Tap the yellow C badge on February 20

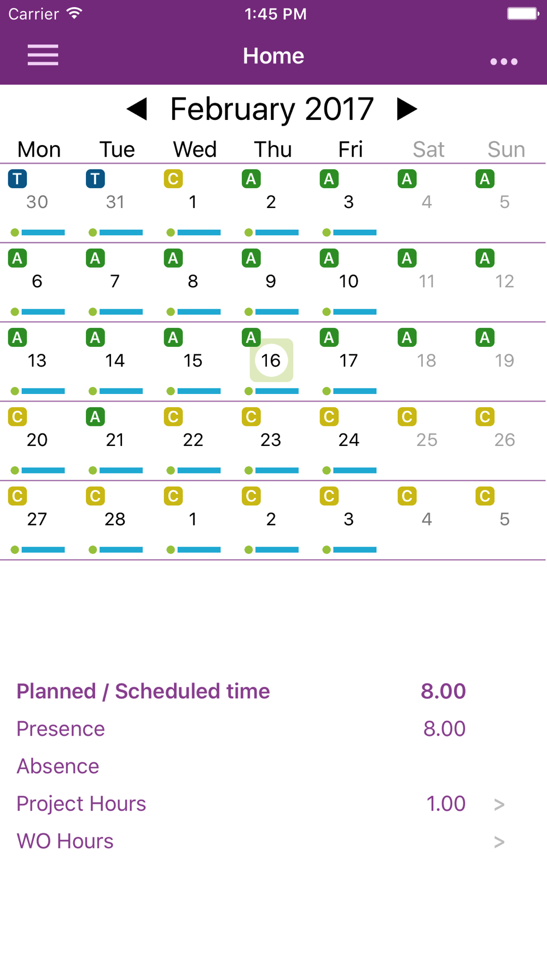click(18, 417)
